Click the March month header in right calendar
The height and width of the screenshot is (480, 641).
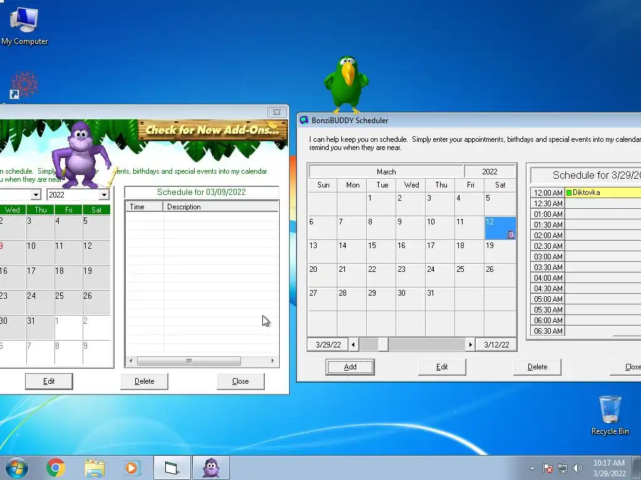386,171
